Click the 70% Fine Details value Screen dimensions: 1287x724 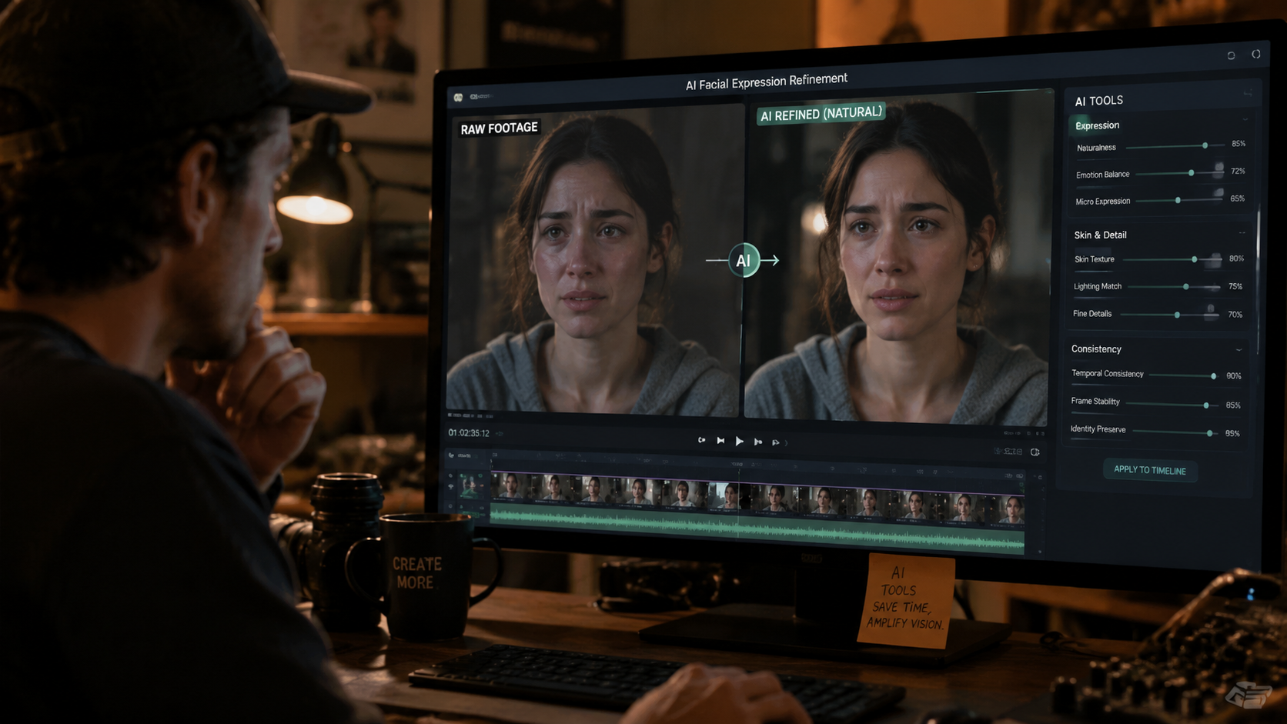(1235, 315)
